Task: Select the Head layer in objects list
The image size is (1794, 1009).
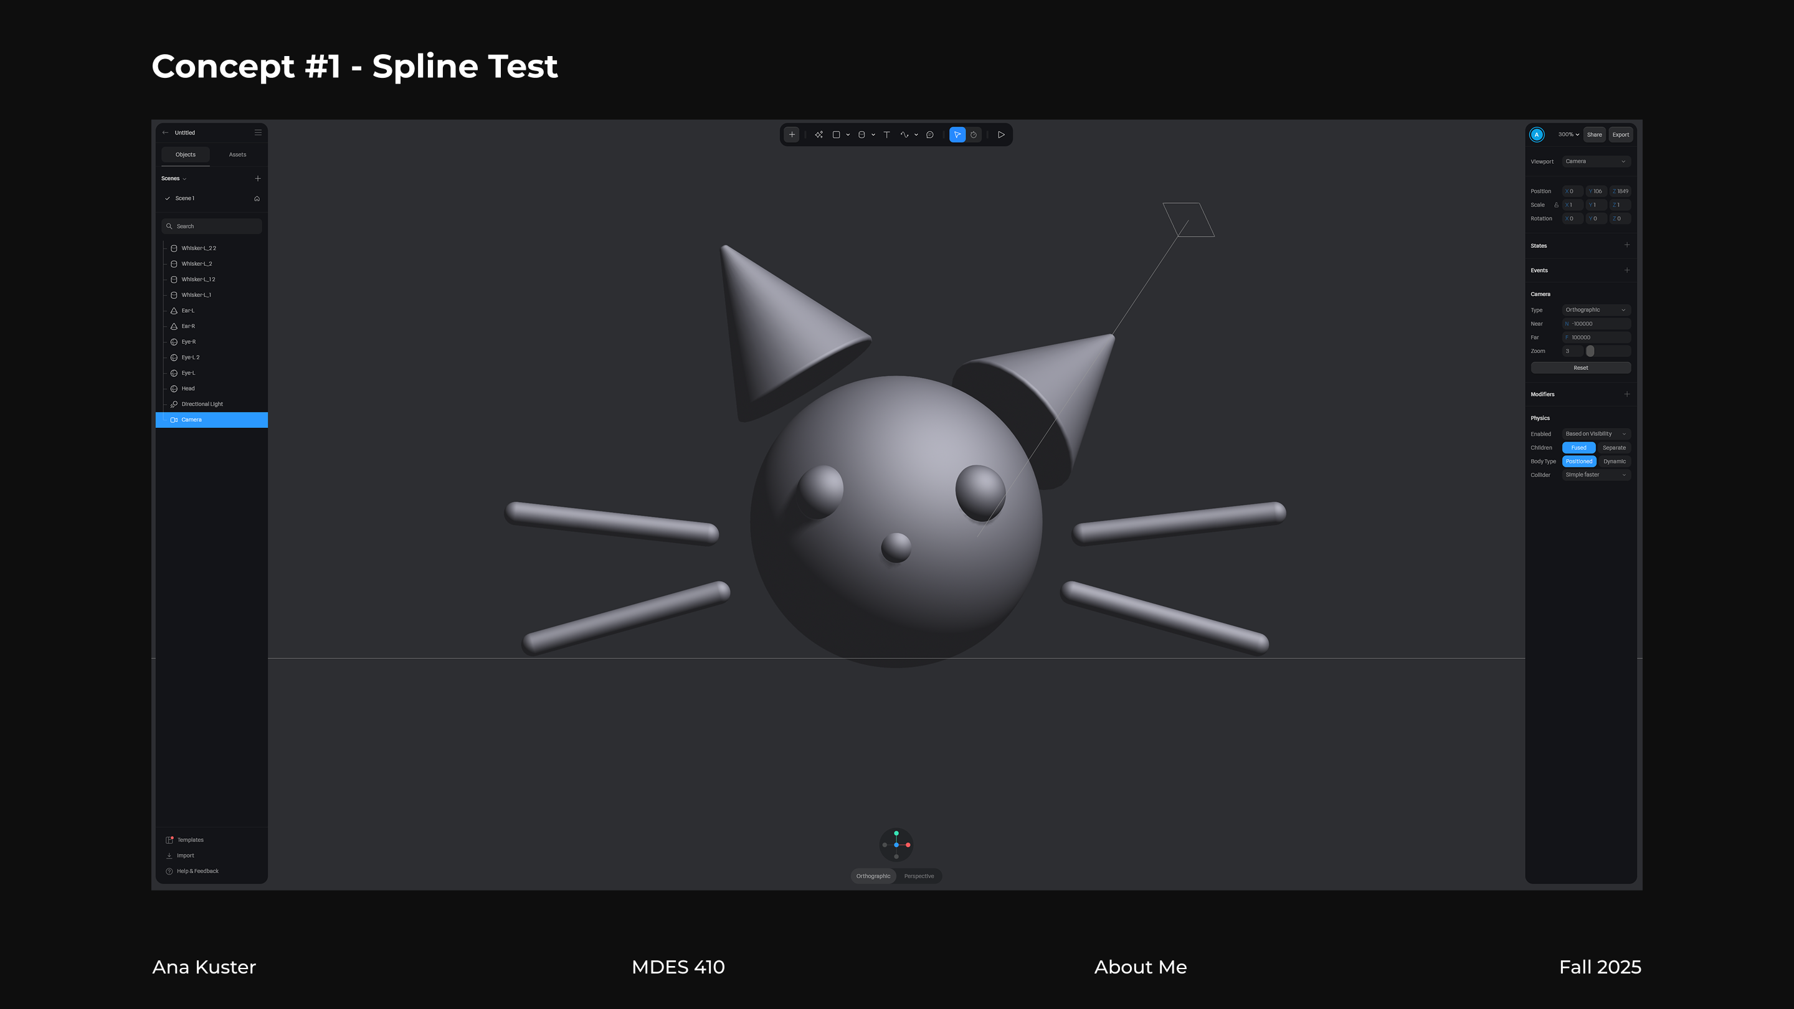Action: click(188, 389)
